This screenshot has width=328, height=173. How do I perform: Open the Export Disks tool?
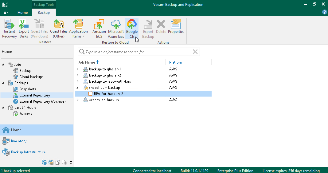coord(24,29)
